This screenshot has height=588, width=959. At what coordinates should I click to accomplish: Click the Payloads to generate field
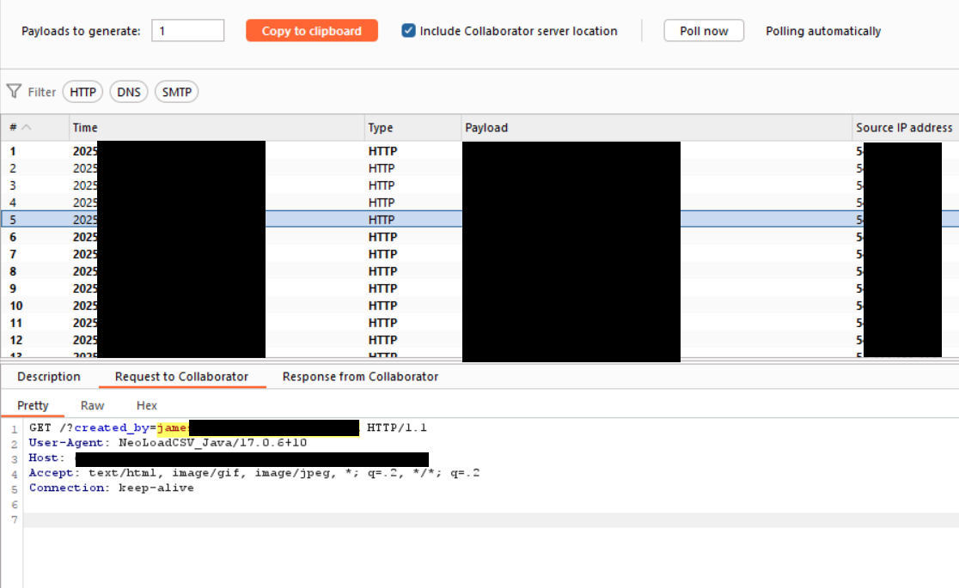(187, 31)
